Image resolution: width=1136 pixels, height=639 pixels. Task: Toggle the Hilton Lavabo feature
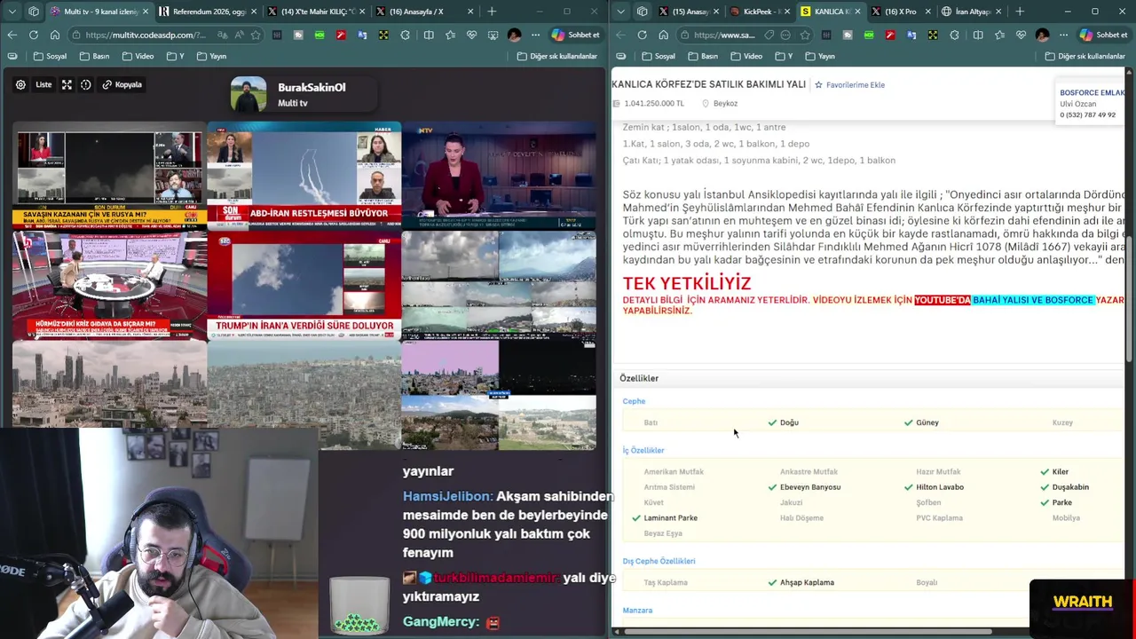[x=934, y=487]
